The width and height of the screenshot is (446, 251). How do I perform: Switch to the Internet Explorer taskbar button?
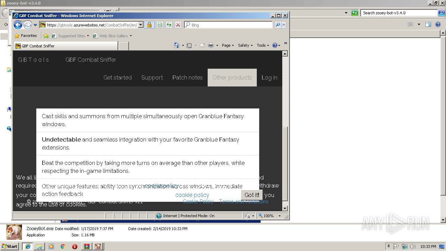pos(28,246)
